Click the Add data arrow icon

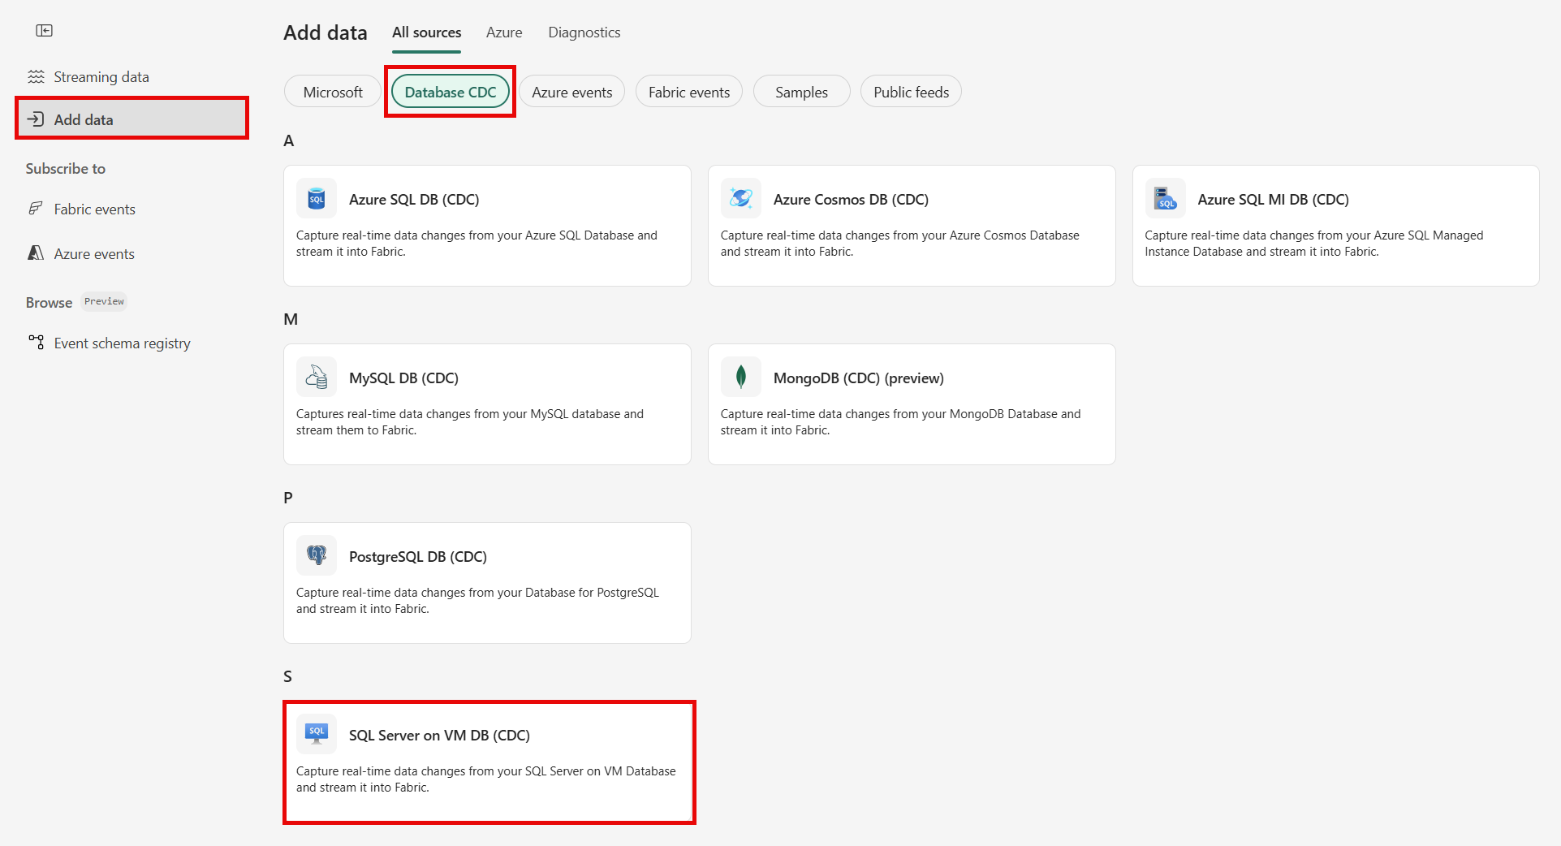pos(36,119)
